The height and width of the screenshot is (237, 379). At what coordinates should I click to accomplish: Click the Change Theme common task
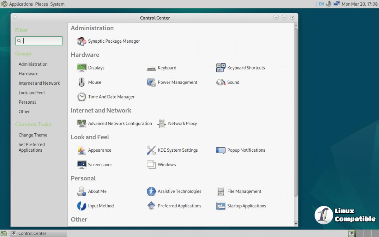coord(33,135)
